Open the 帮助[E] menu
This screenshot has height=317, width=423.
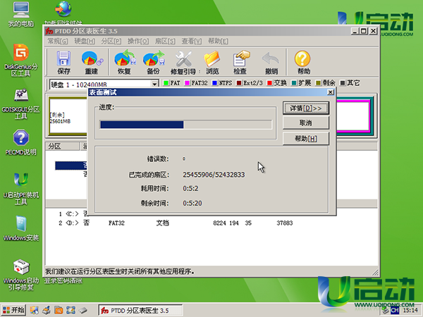click(x=218, y=42)
